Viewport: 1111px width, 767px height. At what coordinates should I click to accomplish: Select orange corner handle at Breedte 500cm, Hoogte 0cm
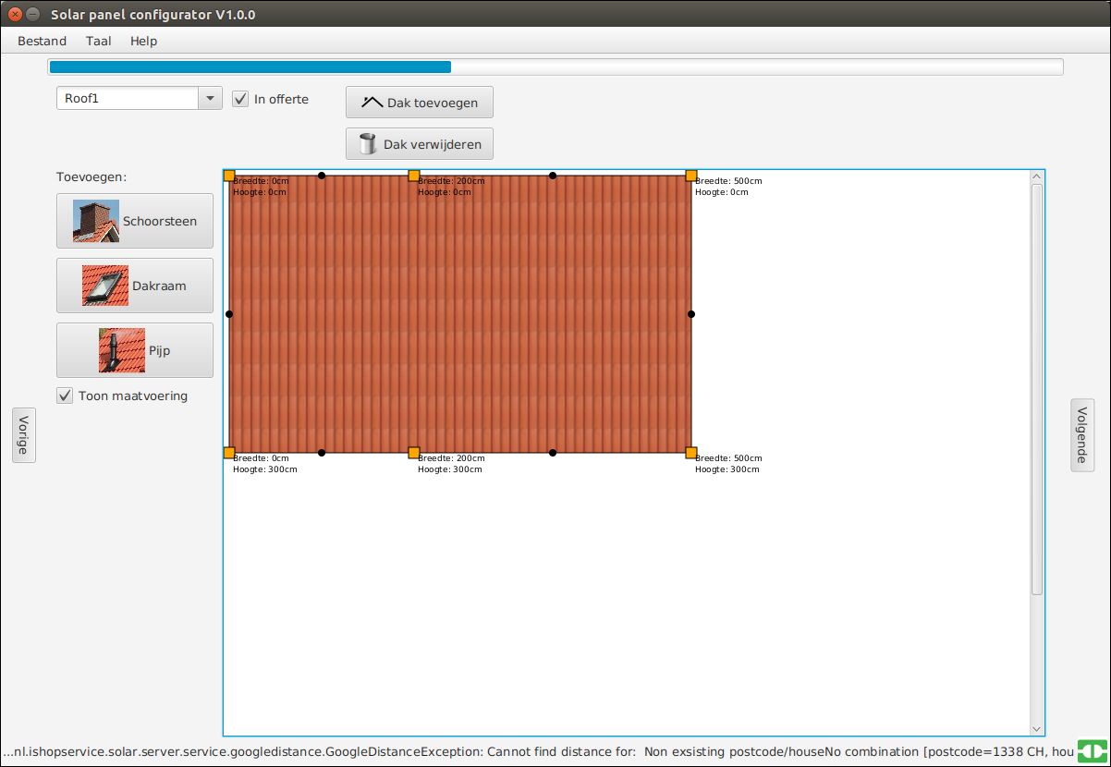click(691, 176)
